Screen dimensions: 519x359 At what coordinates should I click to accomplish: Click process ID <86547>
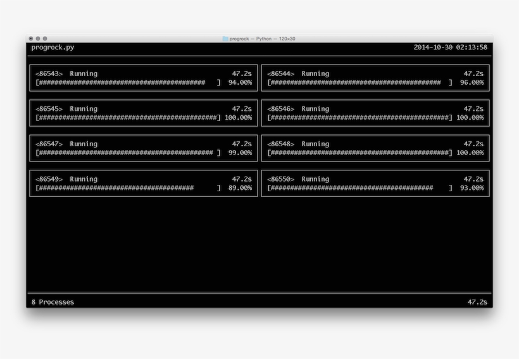click(x=49, y=144)
